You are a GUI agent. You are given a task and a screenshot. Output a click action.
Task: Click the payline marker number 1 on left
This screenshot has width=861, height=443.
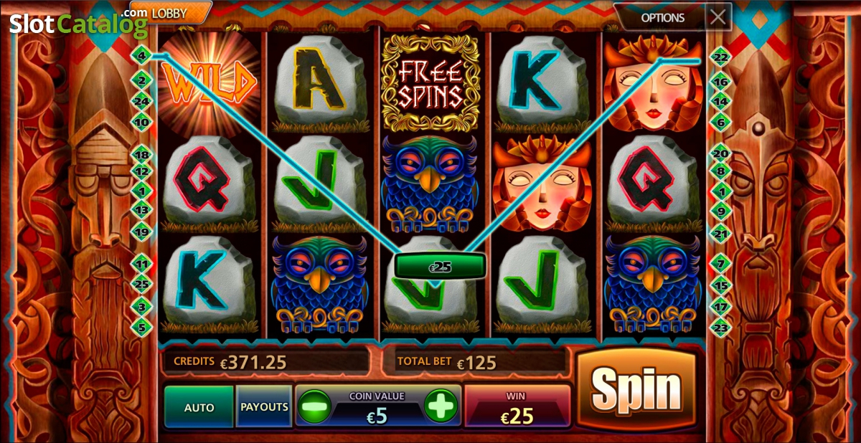click(142, 191)
